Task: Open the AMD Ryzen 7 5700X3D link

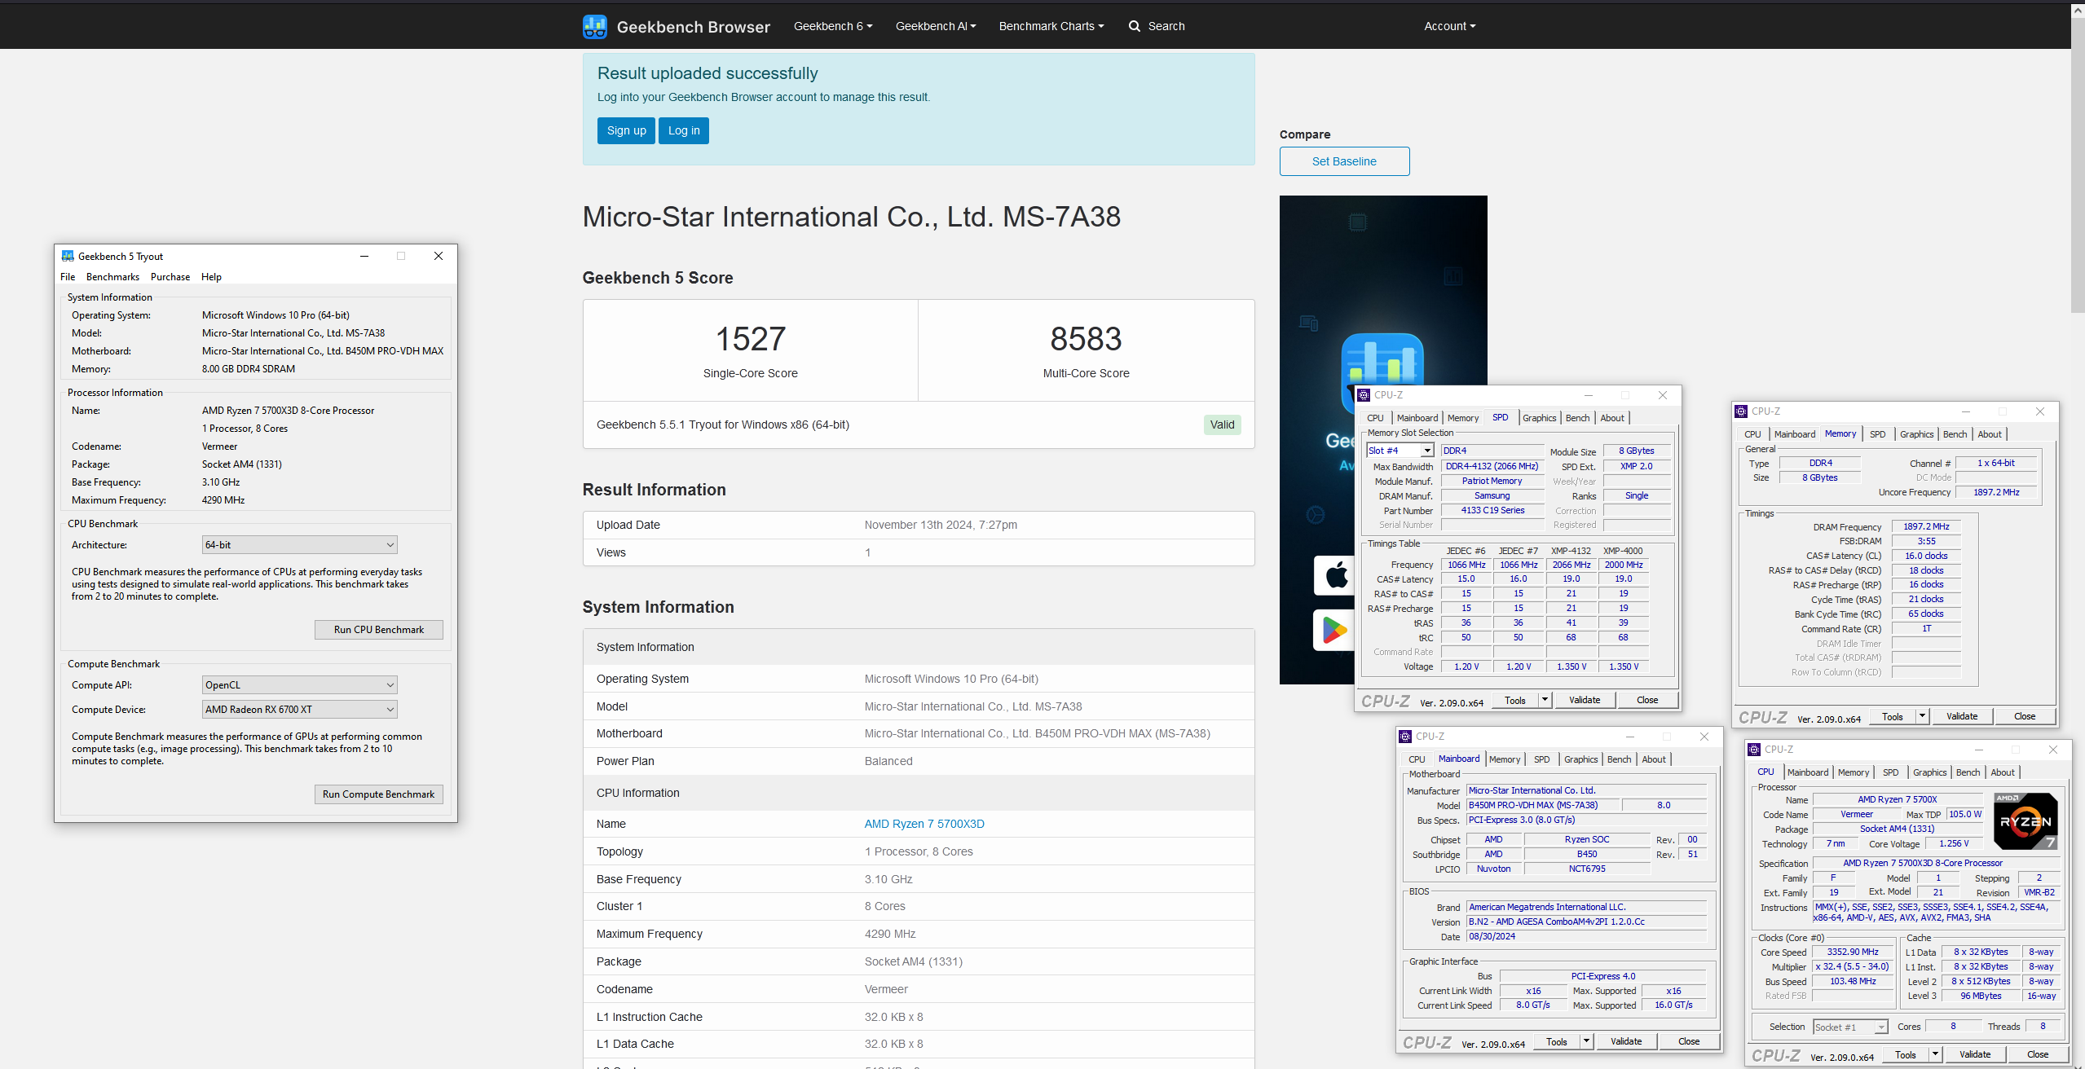Action: pyautogui.click(x=924, y=824)
